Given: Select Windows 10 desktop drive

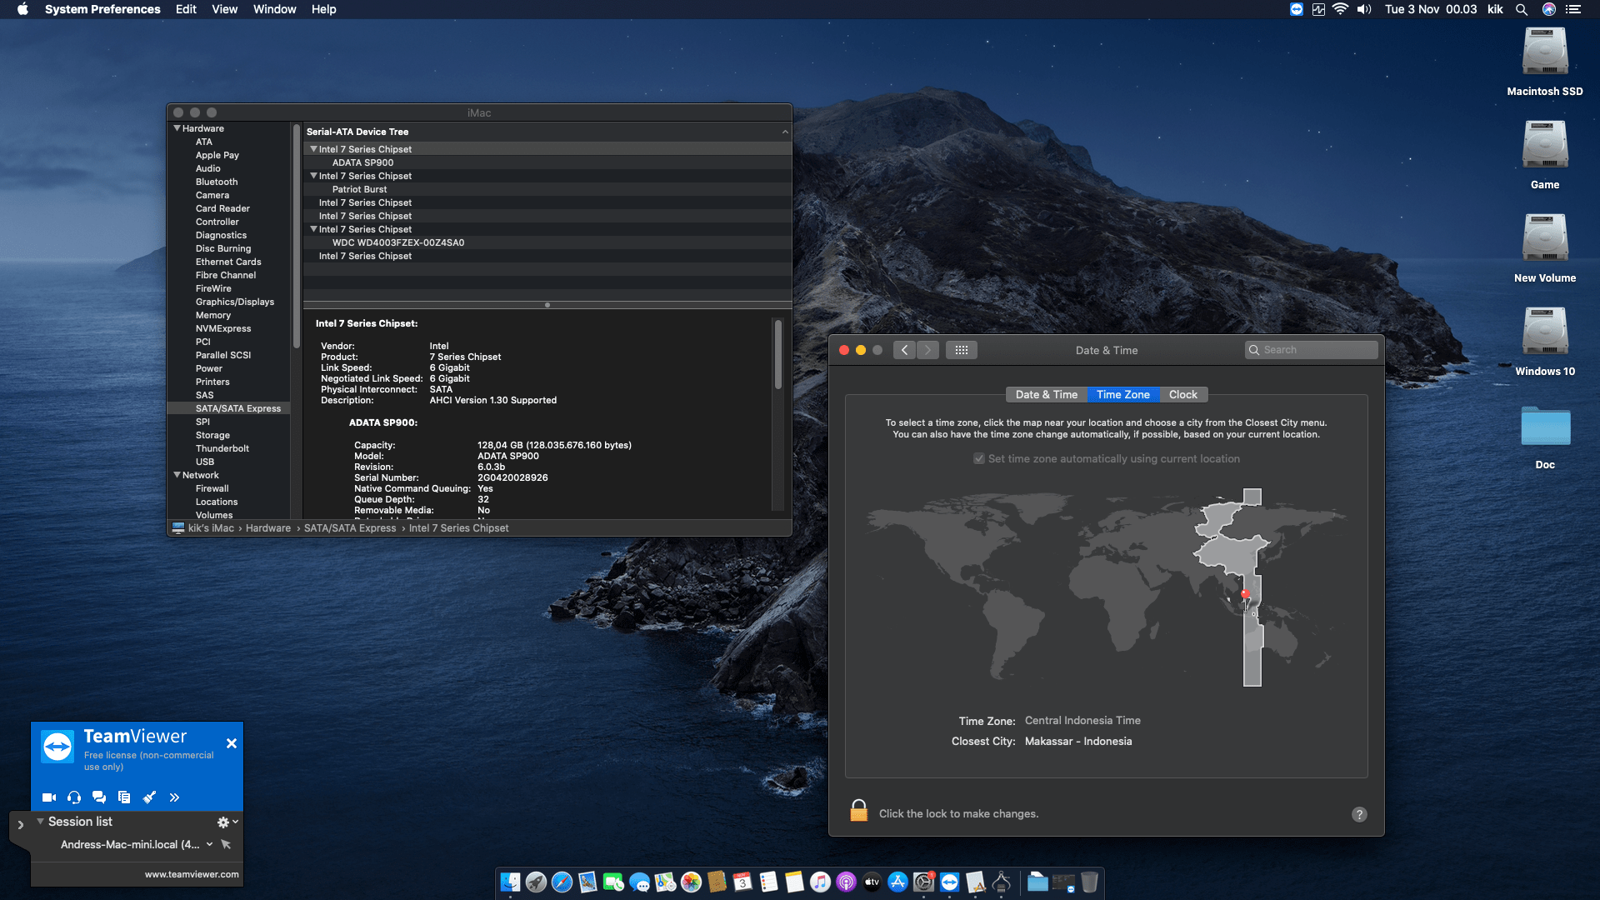Looking at the screenshot, I should (1545, 332).
